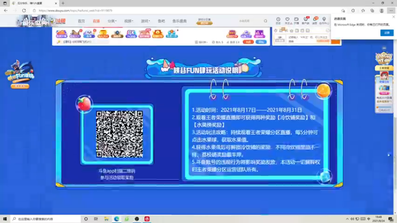Click the 开播 start streaming icon
The width and height of the screenshot is (397, 223).
click(296, 20)
